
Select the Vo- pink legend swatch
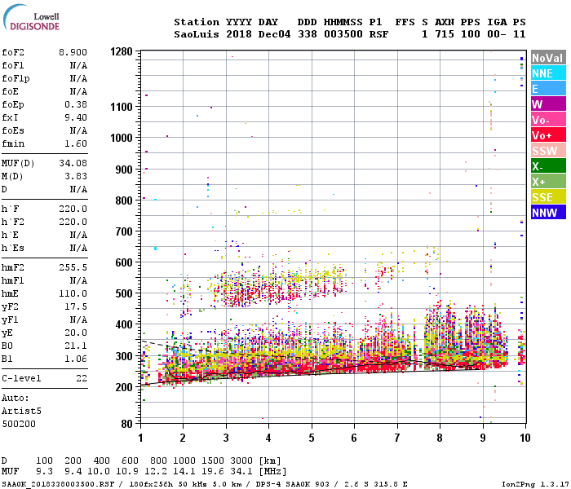(x=548, y=120)
